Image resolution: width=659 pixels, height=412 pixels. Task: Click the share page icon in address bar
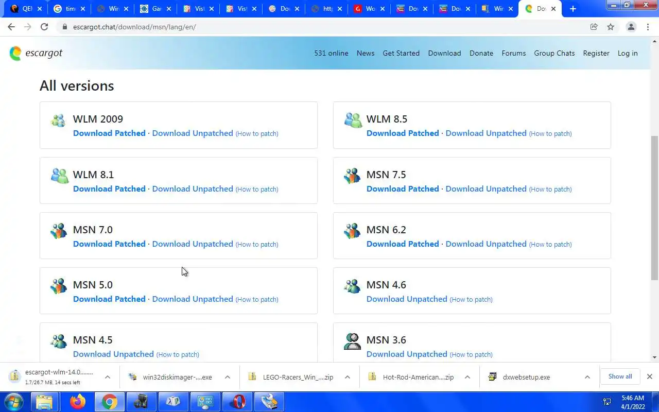pos(594,27)
